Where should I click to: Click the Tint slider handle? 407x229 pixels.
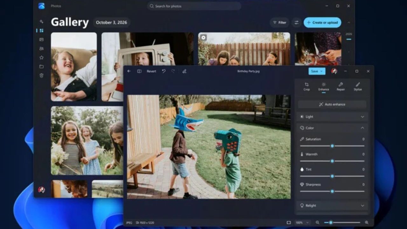pos(332,176)
